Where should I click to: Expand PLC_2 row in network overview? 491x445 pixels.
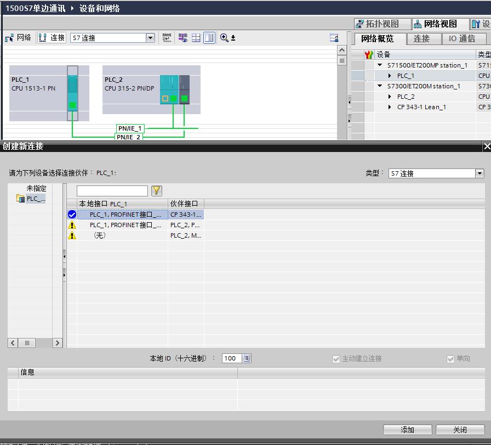point(390,97)
